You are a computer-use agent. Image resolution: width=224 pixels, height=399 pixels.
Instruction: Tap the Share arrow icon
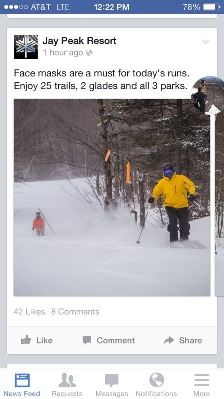[x=169, y=340]
